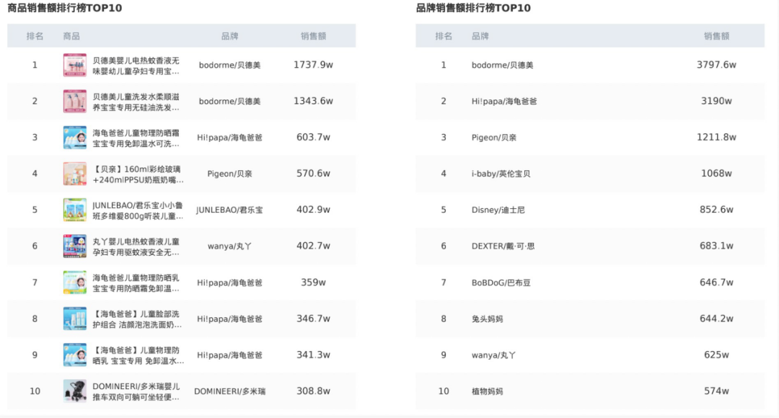This screenshot has height=418, width=779.
Task: Open the 丸丫 mosquito liquid product thumbnail
Action: [74, 246]
